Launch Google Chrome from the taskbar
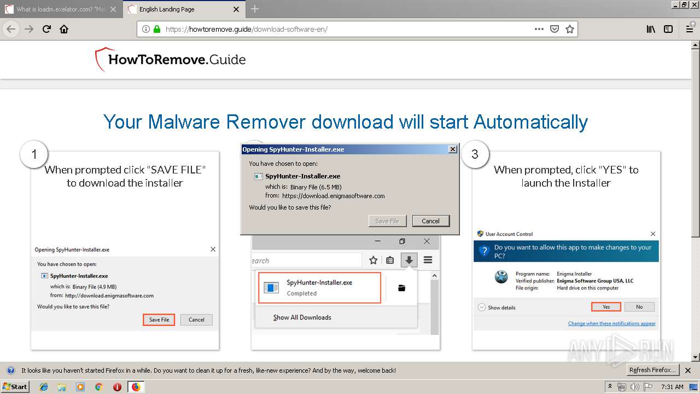The height and width of the screenshot is (394, 700). coord(98,387)
